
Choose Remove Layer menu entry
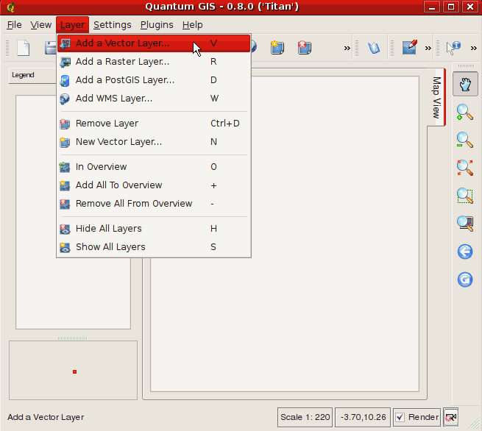[x=154, y=123]
